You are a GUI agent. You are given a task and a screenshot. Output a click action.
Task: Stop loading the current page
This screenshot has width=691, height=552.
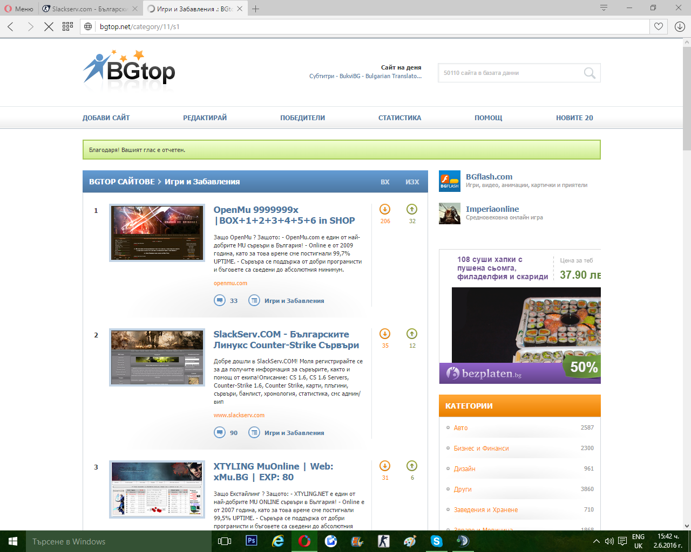pos(49,26)
